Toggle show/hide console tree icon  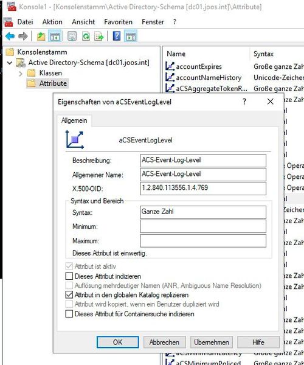click(x=55, y=36)
